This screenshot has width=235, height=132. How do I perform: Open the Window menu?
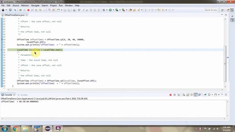click(69, 5)
